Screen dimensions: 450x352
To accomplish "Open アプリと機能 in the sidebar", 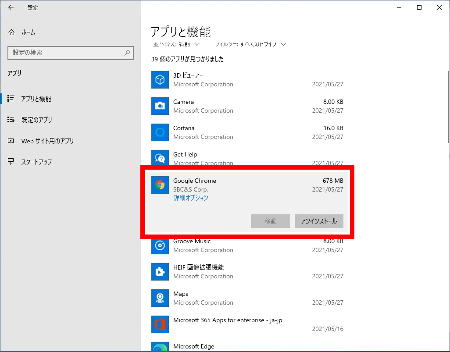I will (36, 99).
